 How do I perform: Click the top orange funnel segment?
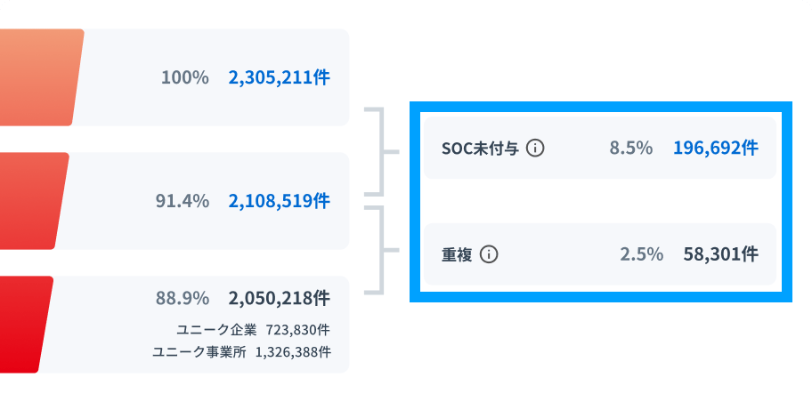40,77
